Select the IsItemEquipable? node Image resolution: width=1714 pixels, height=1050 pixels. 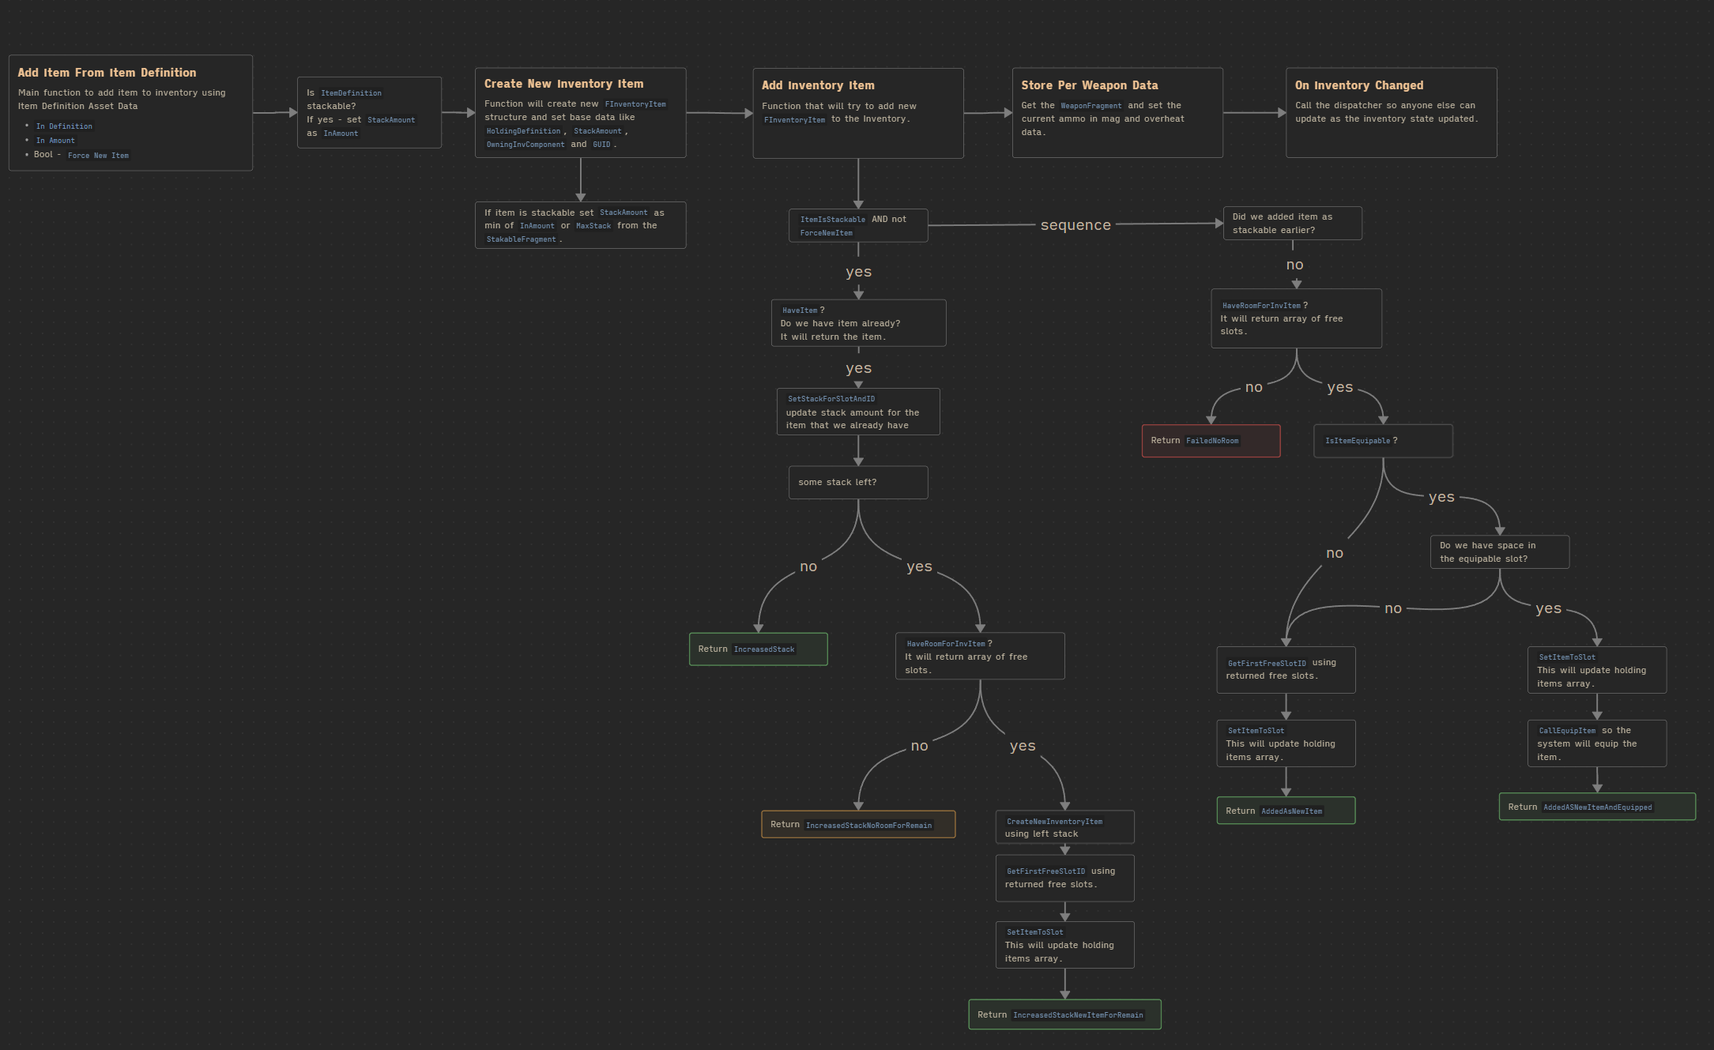point(1383,441)
